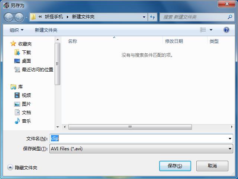
Task: Click the forward navigation arrow icon
Action: click(x=19, y=17)
